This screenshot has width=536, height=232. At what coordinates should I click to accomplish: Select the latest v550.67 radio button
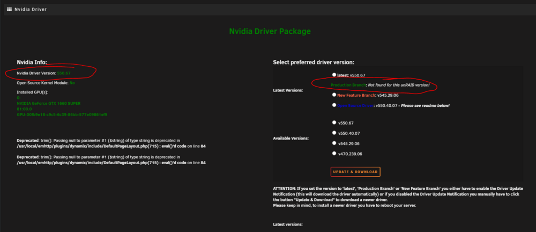[x=334, y=74]
